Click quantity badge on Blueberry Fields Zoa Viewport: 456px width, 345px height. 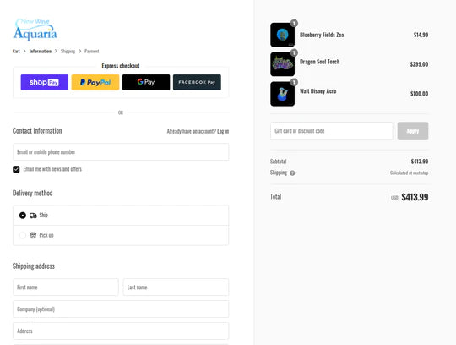[x=294, y=23]
